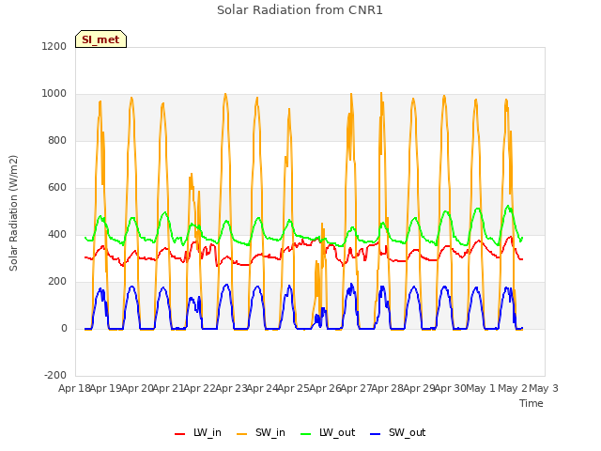
Task: Click the SI_met annotation label
Action: point(100,39)
